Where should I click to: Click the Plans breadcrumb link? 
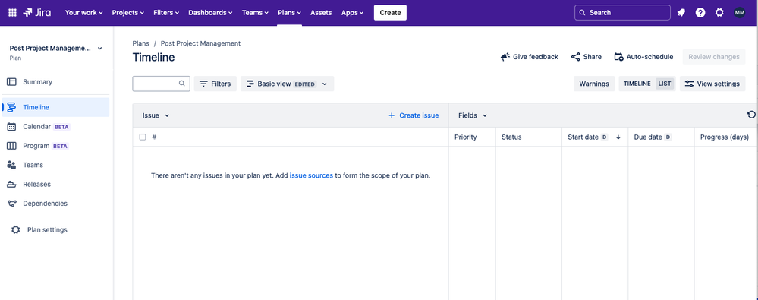click(x=140, y=43)
